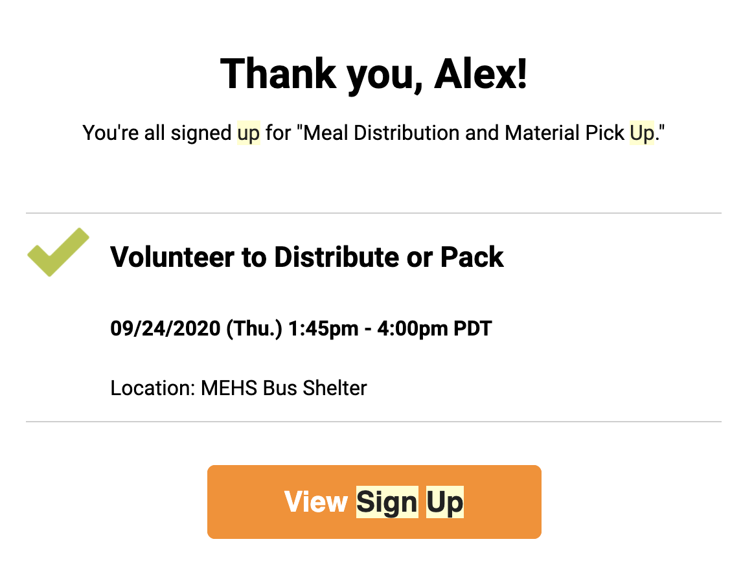Screen dimensions: 754x570
Task: Click the 4:00pm end time
Action: click(412, 328)
